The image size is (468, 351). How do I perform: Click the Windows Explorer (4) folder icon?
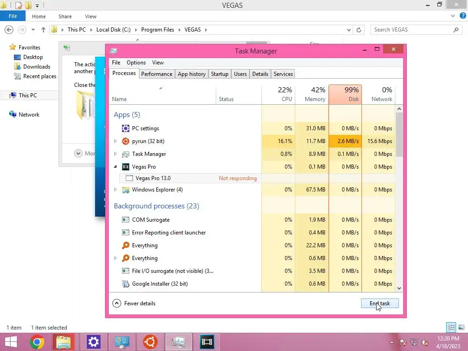point(126,190)
